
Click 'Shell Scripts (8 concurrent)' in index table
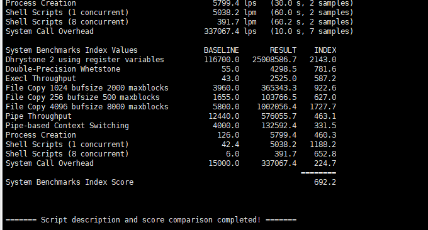pos(67,154)
